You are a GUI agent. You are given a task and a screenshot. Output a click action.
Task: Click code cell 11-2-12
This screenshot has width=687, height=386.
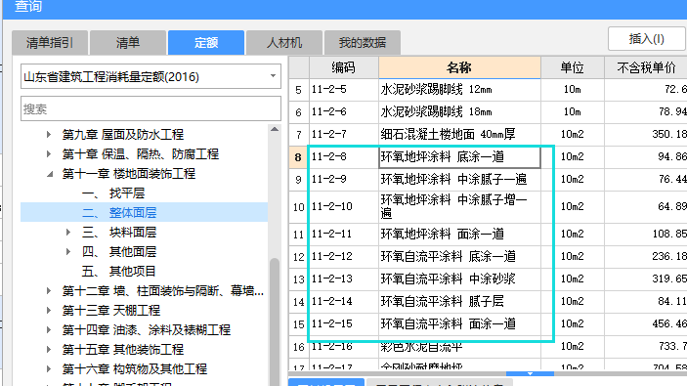[344, 257]
